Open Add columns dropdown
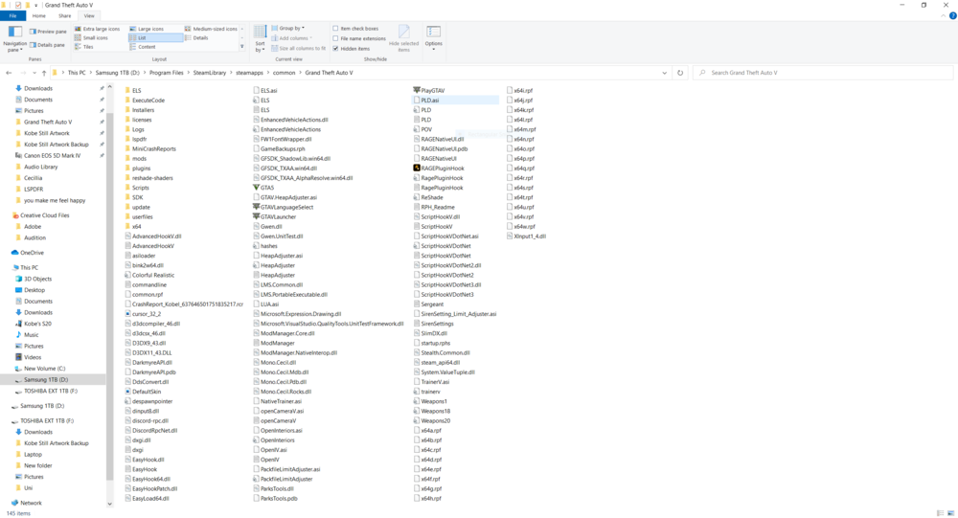 [291, 38]
